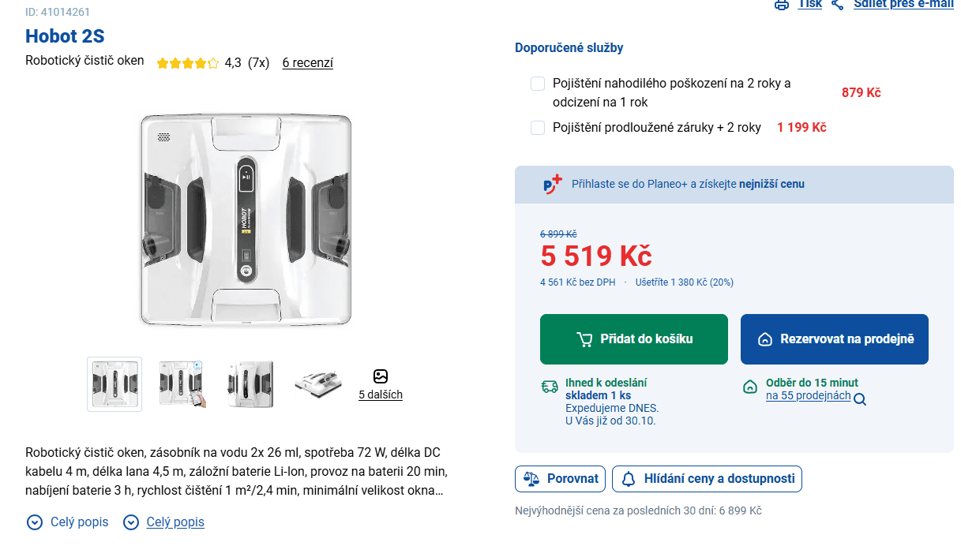Viewport: 961px width, 546px height.
Task: Enable Pojištění nahodilého poškození checkbox
Action: pyautogui.click(x=538, y=83)
